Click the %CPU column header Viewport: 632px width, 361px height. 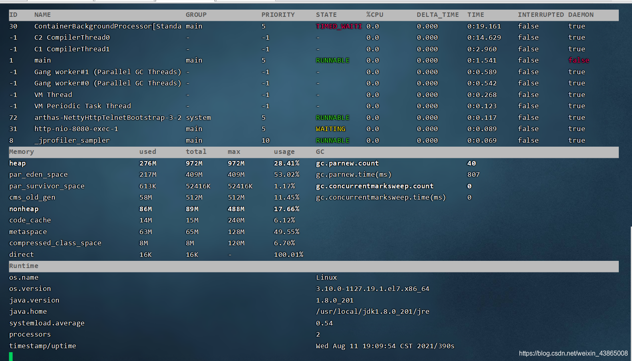375,15
